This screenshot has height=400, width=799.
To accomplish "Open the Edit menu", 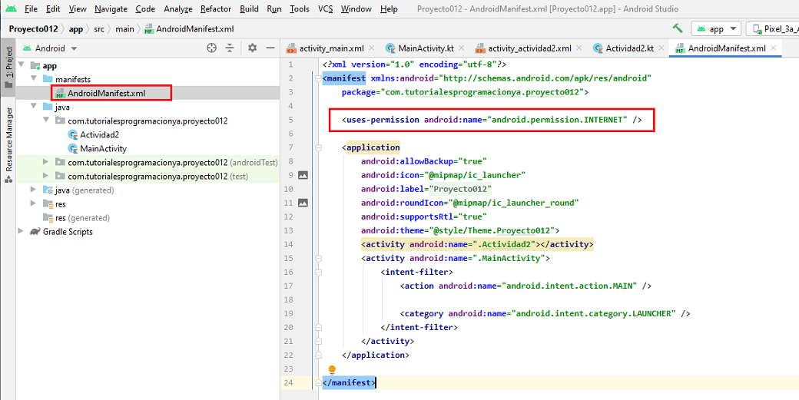I will point(53,9).
